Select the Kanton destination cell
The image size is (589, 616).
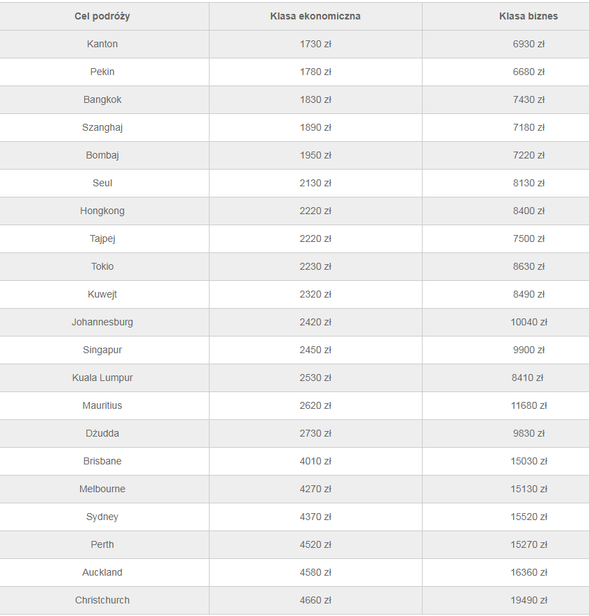[x=102, y=44]
